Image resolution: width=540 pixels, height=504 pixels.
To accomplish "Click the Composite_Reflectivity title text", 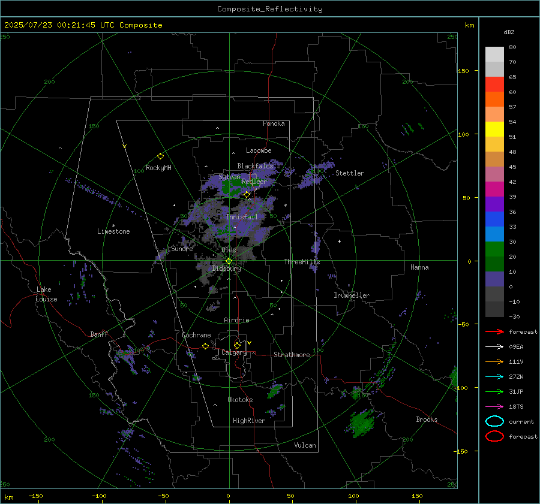I will point(269,9).
